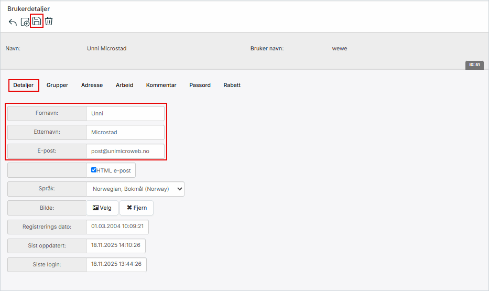Click the delete trash can icon
The height and width of the screenshot is (291, 489).
pyautogui.click(x=49, y=21)
